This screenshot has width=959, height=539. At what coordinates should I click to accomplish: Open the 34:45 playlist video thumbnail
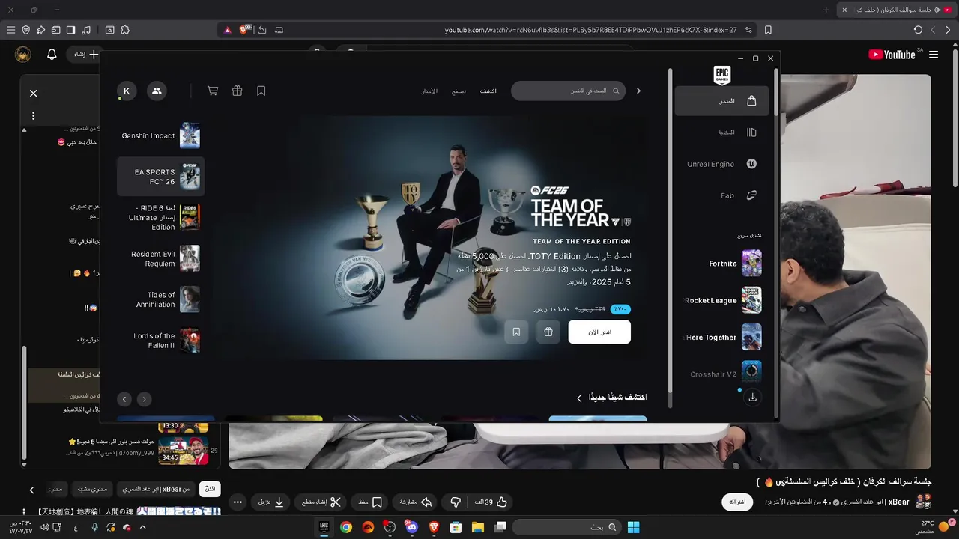coord(183,450)
